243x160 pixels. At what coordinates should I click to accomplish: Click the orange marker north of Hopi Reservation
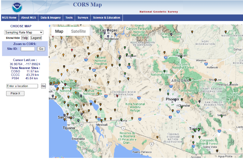pos(192,32)
